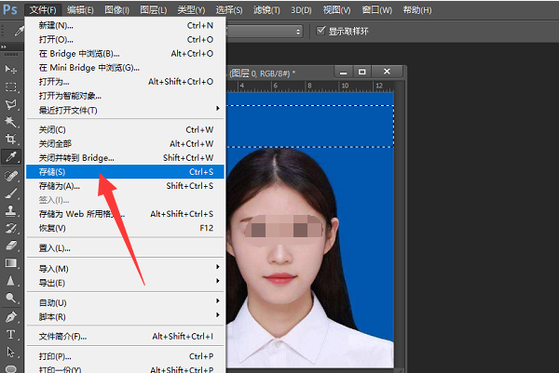Choose 恢复(V) menu entry

tap(125, 228)
